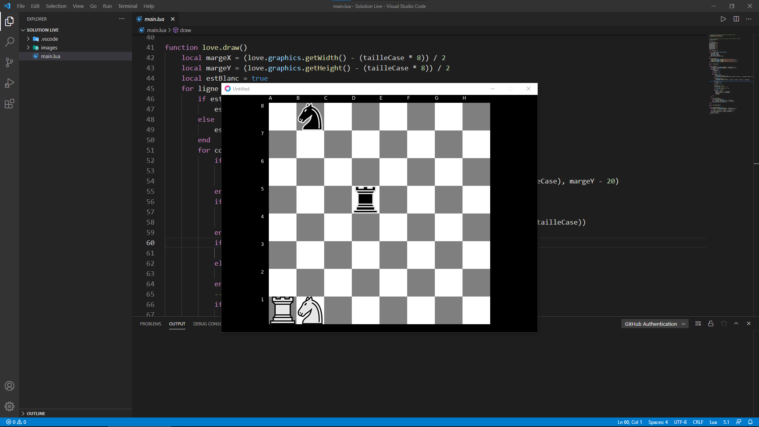This screenshot has width=759, height=427.
Task: Open the Accounts icon in activity bar
Action: pos(9,386)
